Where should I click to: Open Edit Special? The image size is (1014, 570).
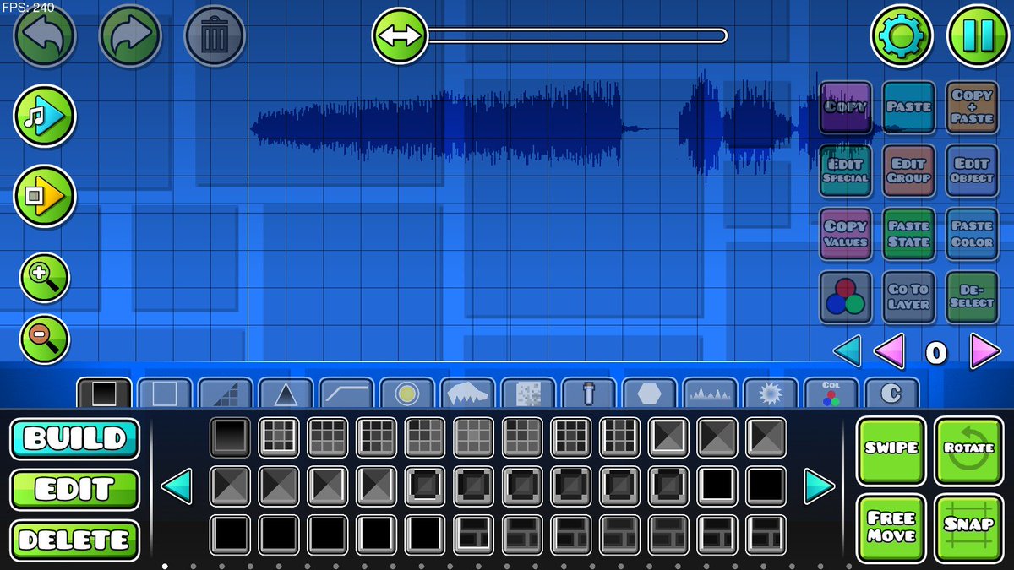click(x=846, y=171)
